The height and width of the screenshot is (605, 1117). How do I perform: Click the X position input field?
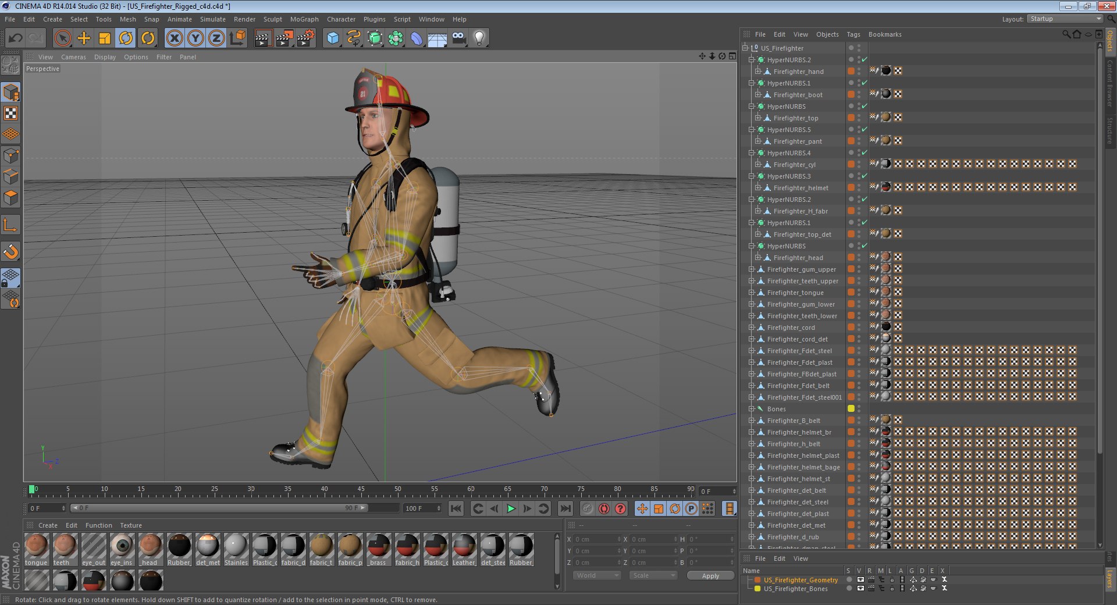tap(597, 539)
